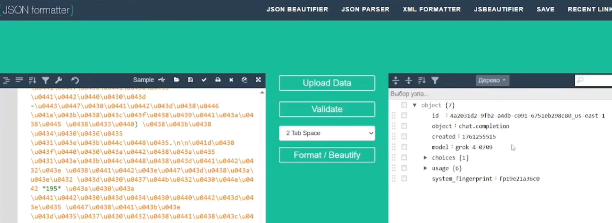Go to the XML FORMATTER menu item
This screenshot has width=612, height=223.
click(x=431, y=9)
